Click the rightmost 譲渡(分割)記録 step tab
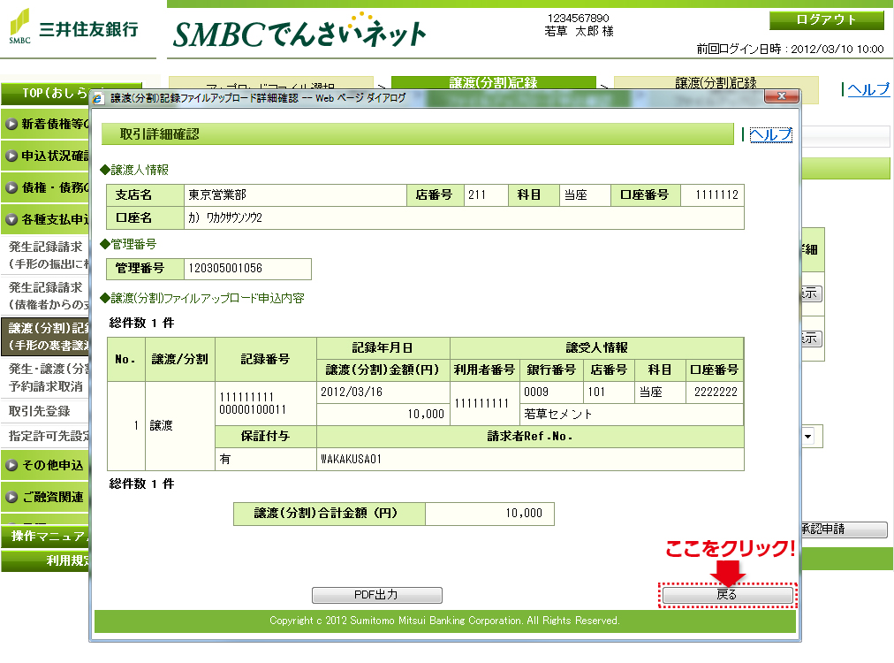This screenshot has height=663, width=894. (716, 83)
